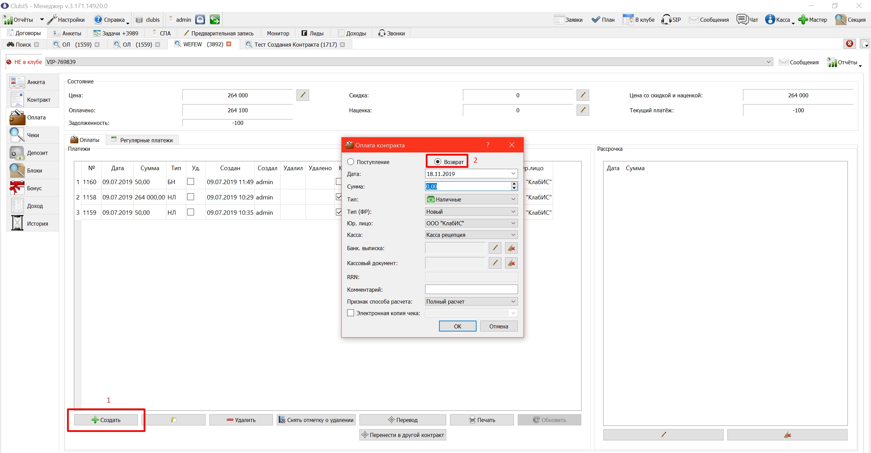Switch to the Лиды tab
The image size is (871, 453).
click(312, 33)
